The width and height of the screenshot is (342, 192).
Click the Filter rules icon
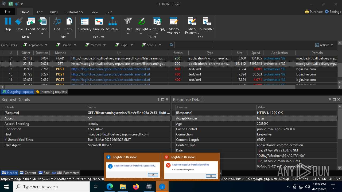[x=128, y=22]
